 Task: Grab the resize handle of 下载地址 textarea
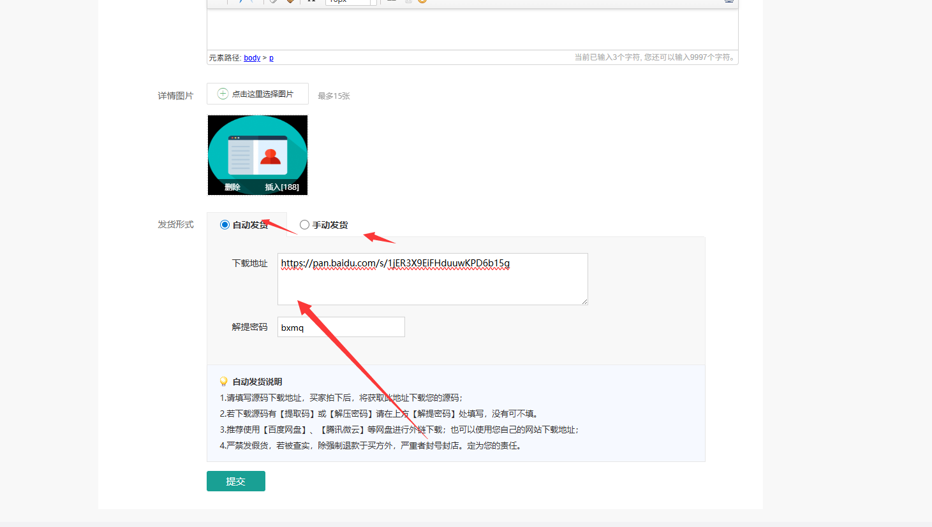[x=584, y=301]
